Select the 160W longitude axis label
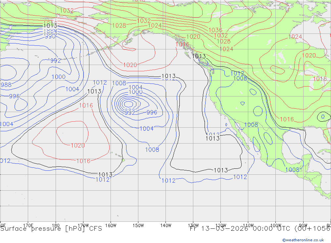331x243 pixels. [111, 225]
